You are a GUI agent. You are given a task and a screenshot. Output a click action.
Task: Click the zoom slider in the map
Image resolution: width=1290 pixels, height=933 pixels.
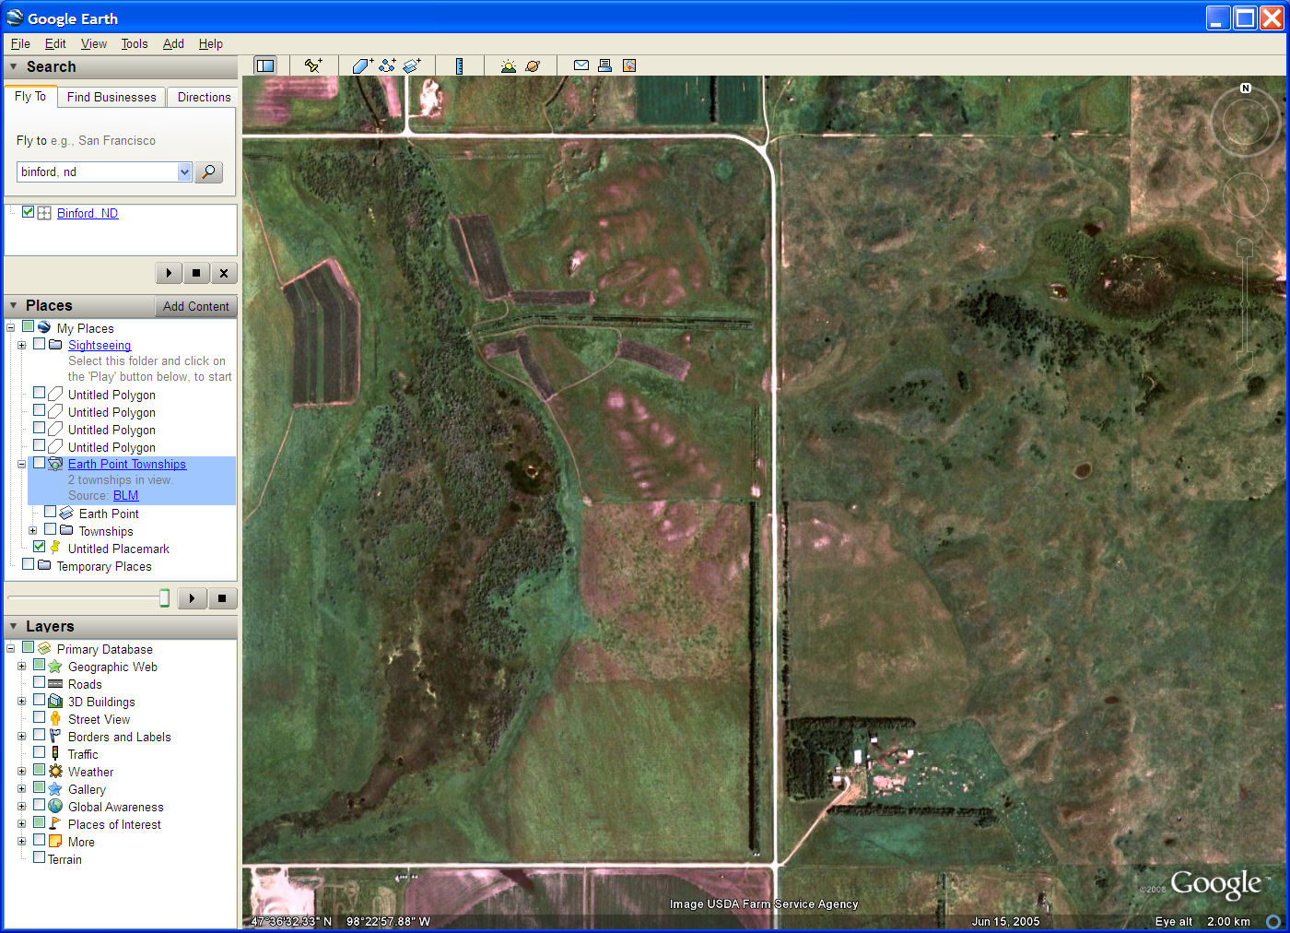pos(1245,304)
